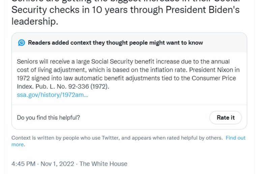Screen dimensions: 263x174
Task: Click cost of living adjustment phrase
Action: [52, 70]
